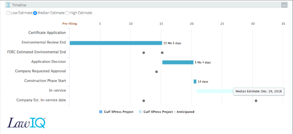Select the Low Estimate radio button

(8, 13)
